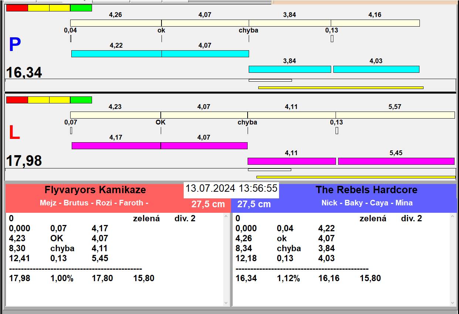Click up arrow of Flyvaryors results scrollbar

coord(226,217)
